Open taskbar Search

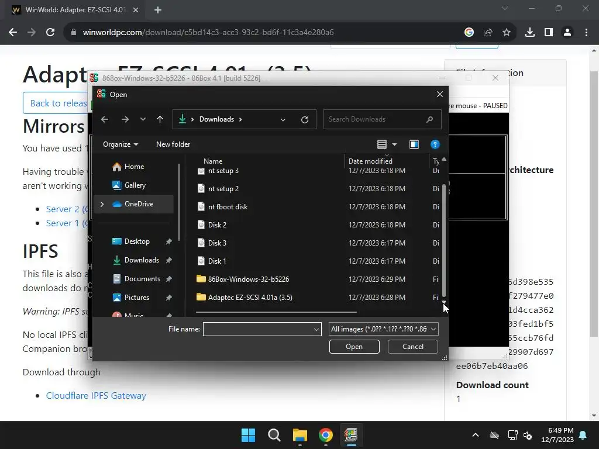coord(274,435)
